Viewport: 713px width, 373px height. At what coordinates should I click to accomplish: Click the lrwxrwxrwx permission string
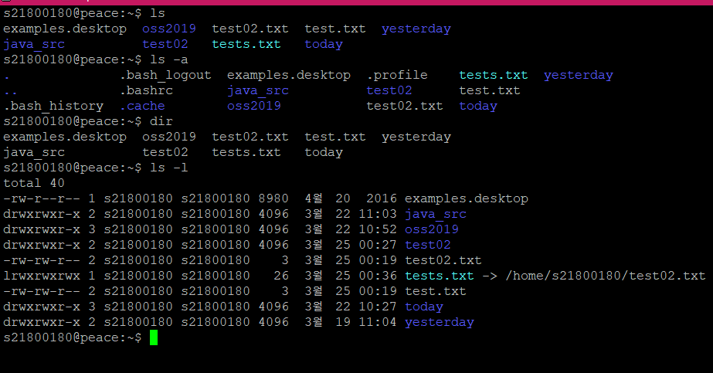(42, 276)
